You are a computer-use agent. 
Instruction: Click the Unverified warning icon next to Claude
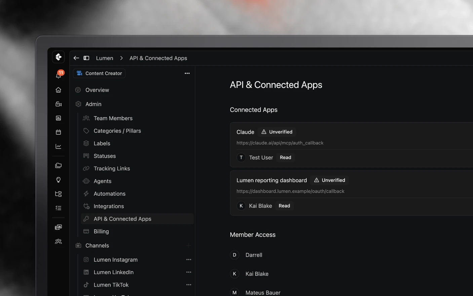264,132
